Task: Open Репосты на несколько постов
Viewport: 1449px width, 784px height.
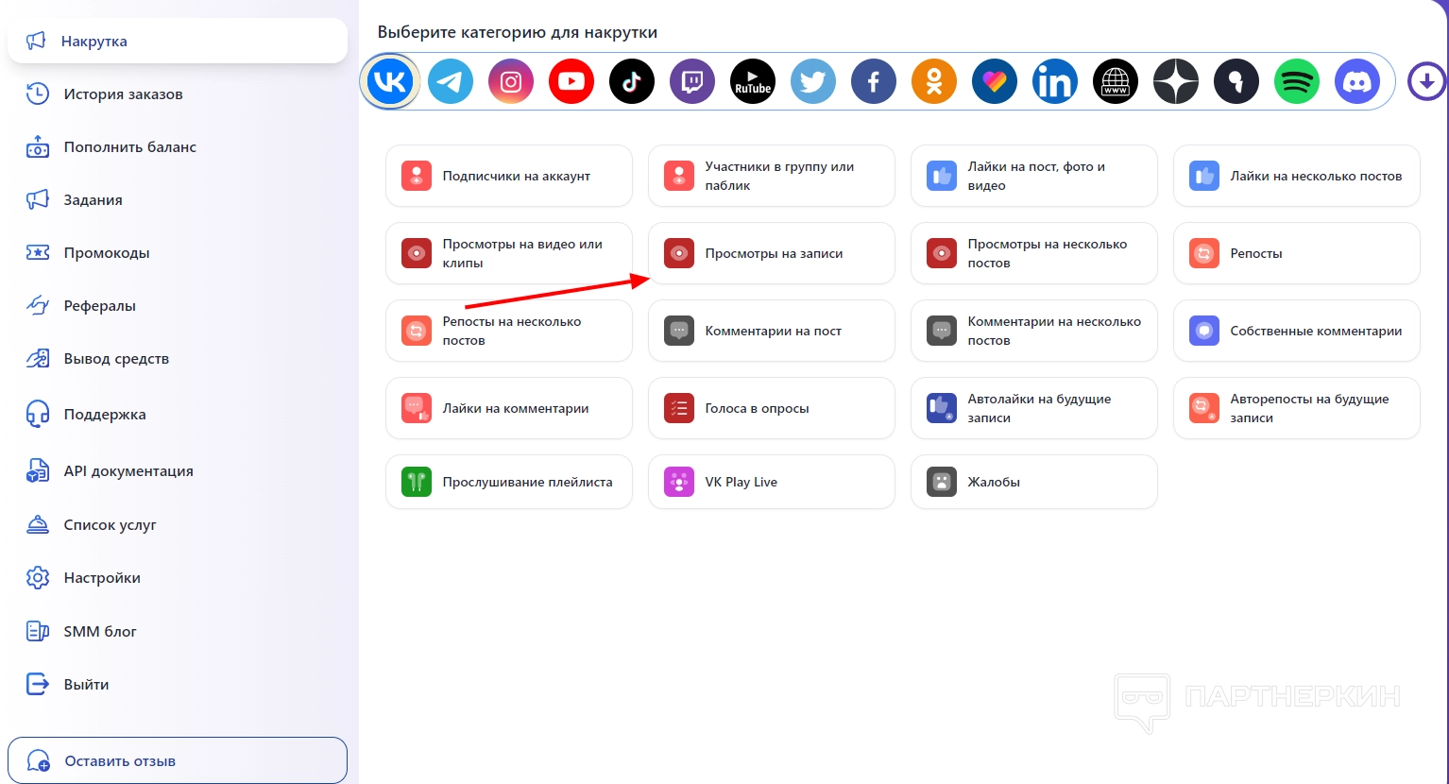Action: (509, 331)
